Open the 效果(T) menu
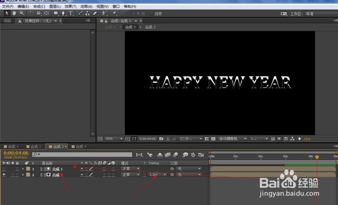The height and width of the screenshot is (205, 338). point(71,6)
